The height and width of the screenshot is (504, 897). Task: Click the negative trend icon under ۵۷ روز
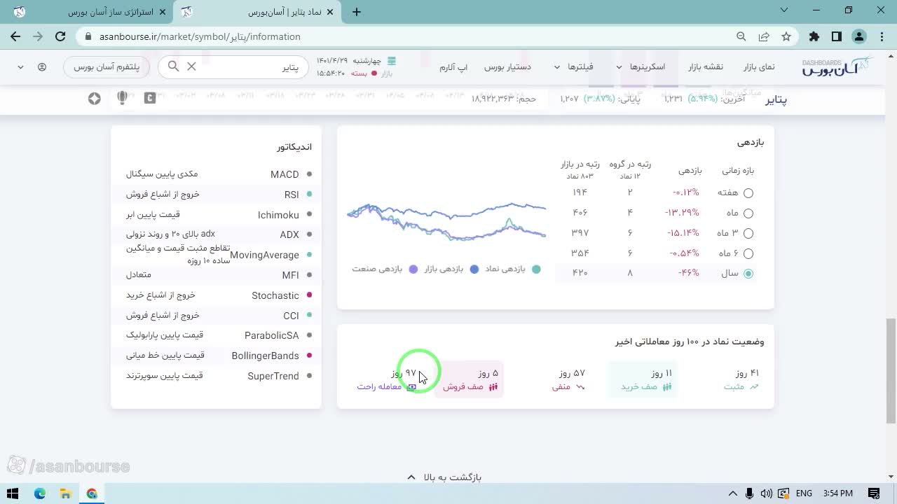click(580, 386)
